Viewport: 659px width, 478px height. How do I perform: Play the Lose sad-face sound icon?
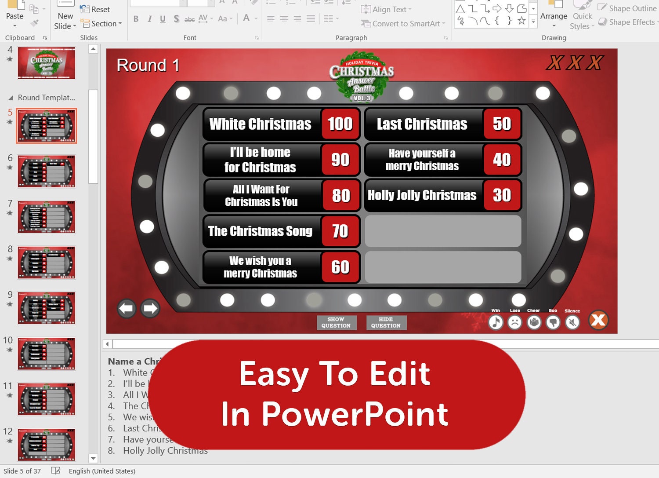click(515, 322)
